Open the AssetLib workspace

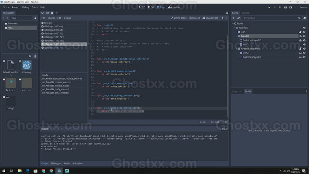coord(174,7)
